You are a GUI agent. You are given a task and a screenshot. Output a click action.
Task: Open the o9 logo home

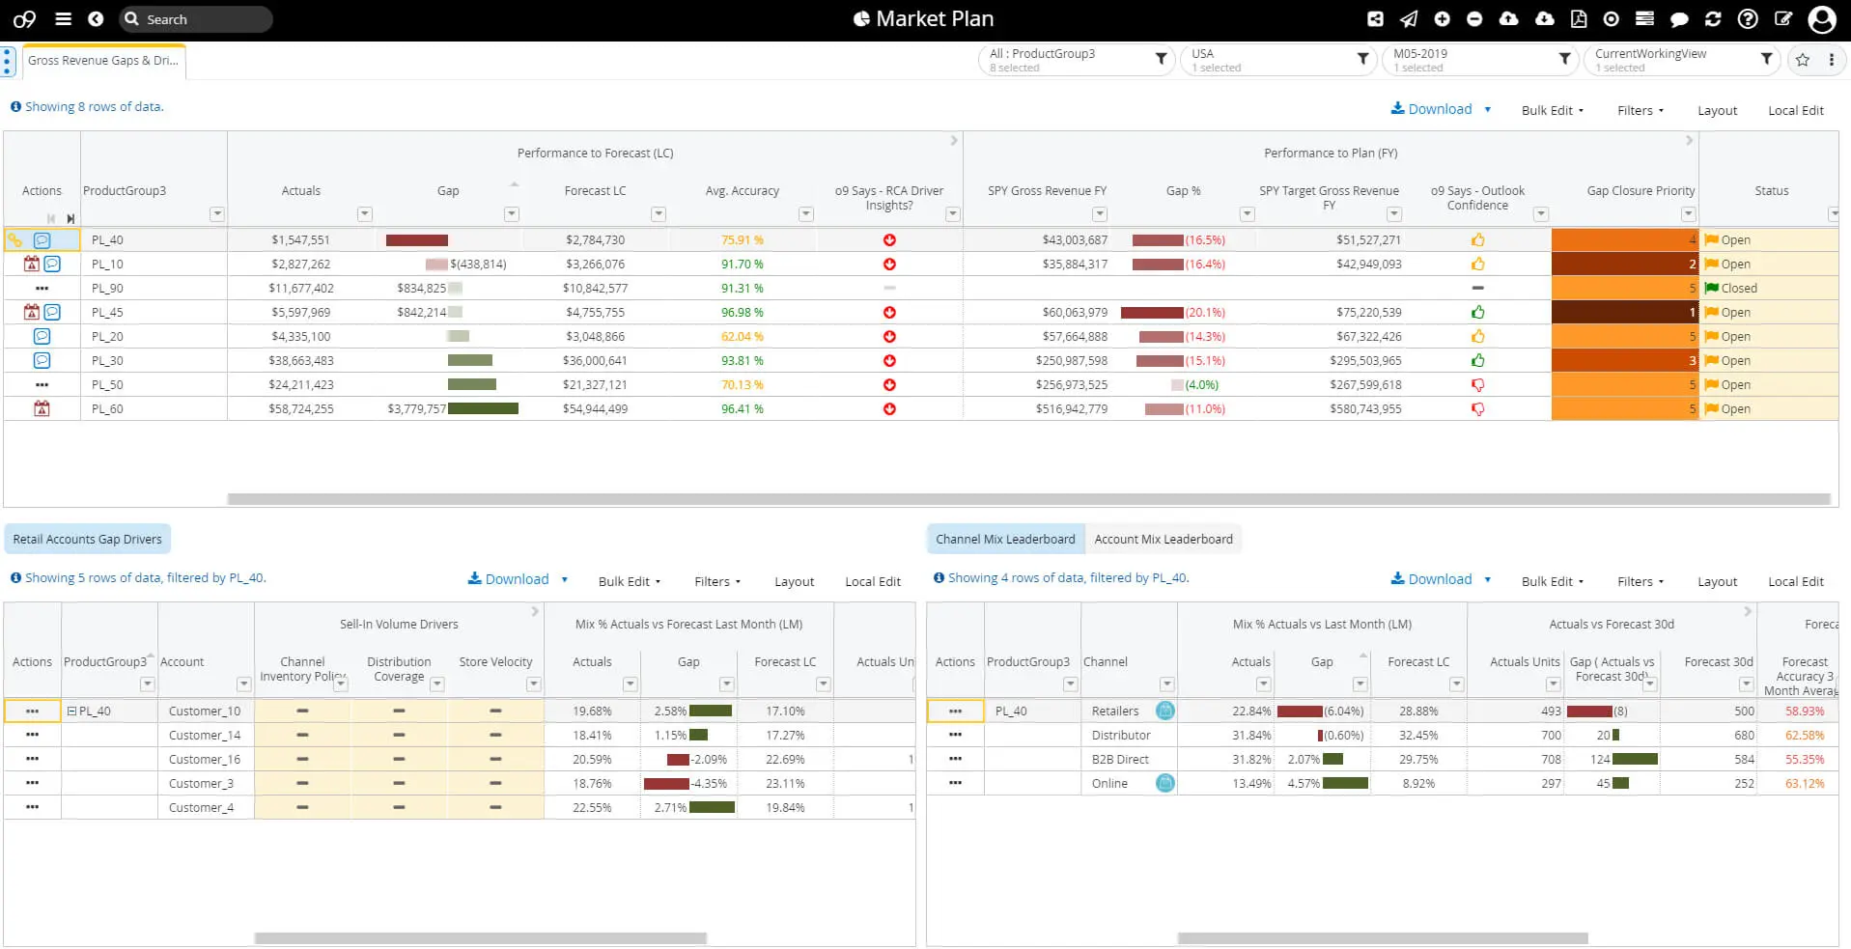click(x=24, y=19)
